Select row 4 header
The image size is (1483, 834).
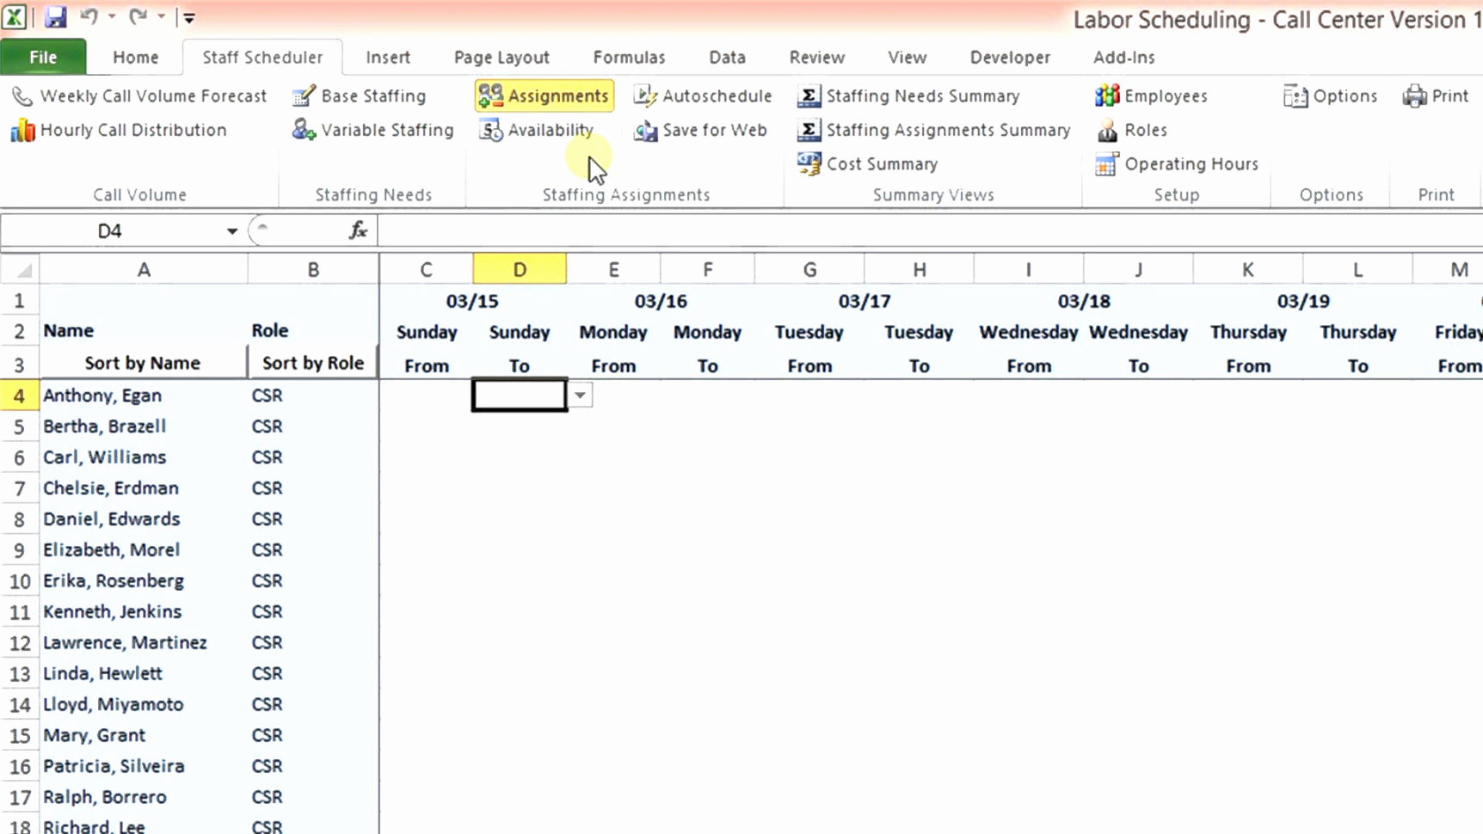(19, 396)
